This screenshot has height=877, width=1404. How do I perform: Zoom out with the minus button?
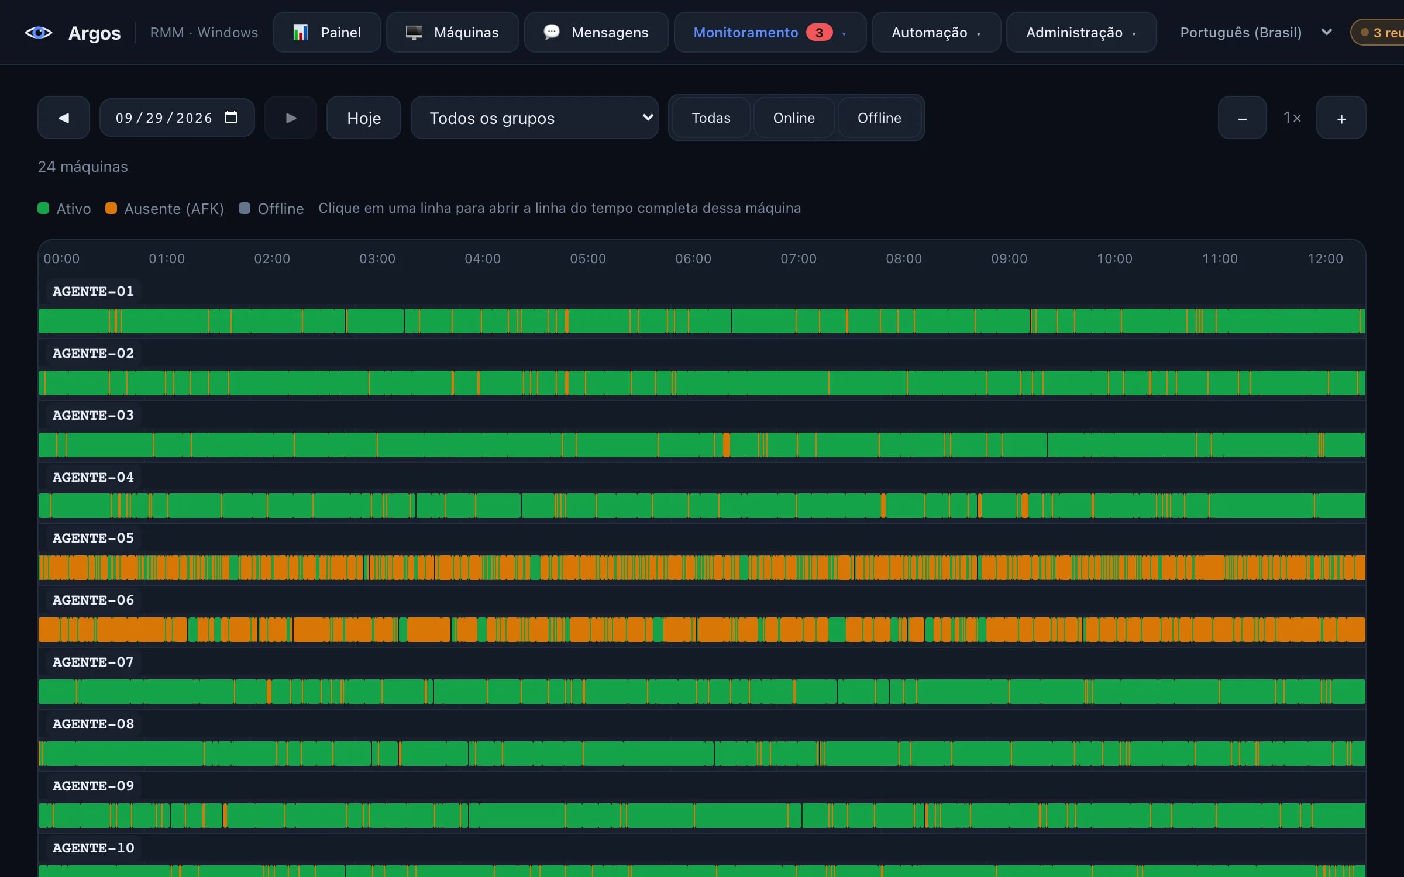click(1243, 118)
